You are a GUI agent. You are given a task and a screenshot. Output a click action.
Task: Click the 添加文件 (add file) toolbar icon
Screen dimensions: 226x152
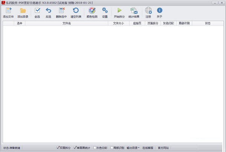(9, 11)
